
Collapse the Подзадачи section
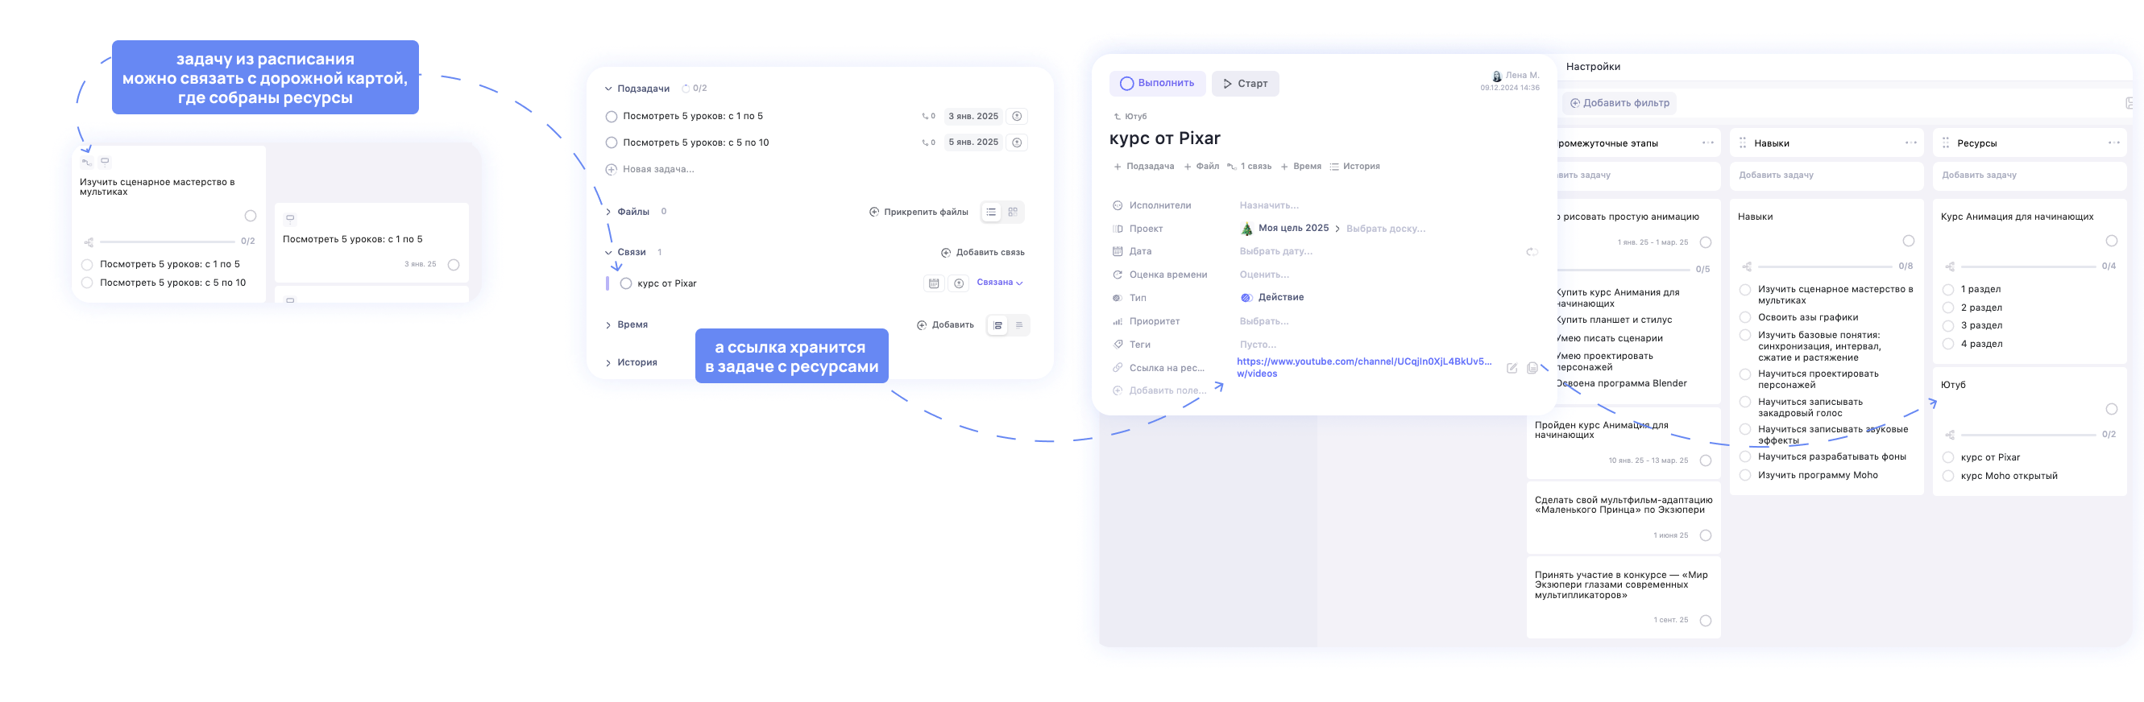[x=608, y=89]
